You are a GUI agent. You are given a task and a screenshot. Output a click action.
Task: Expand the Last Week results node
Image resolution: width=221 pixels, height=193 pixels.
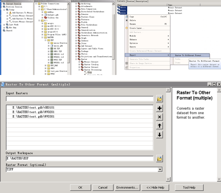pos(4,25)
